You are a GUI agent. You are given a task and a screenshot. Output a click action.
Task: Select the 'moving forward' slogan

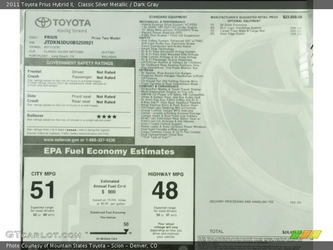[x=72, y=31]
